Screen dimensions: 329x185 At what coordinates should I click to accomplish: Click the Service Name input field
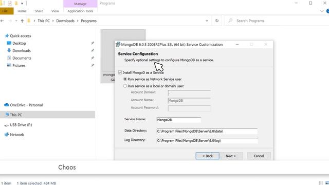point(178,120)
